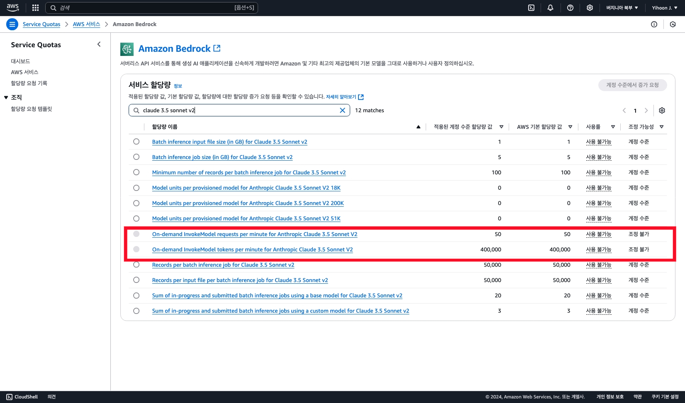Screen dimensions: 685x403
Task: Select Records per input file radio
Action: point(136,280)
